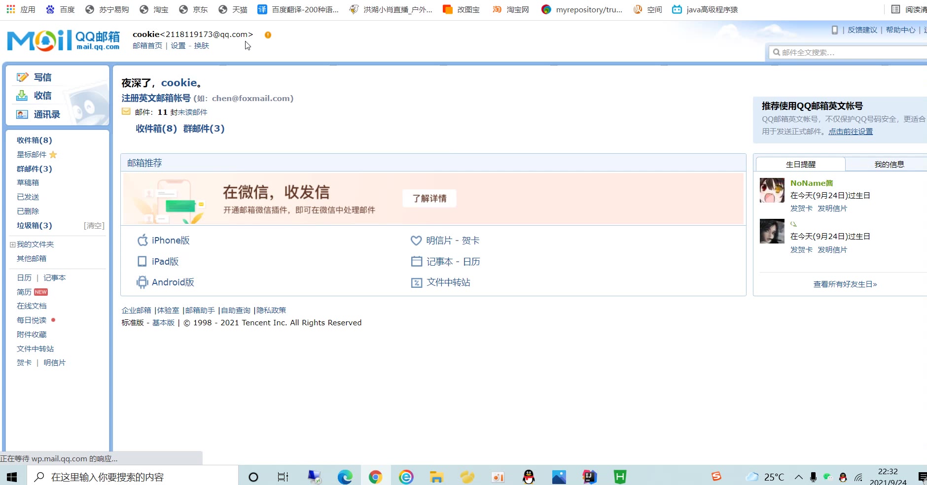This screenshot has width=927, height=485.
Task: Click the 收件箱(8) link in the main panel
Action: click(156, 129)
